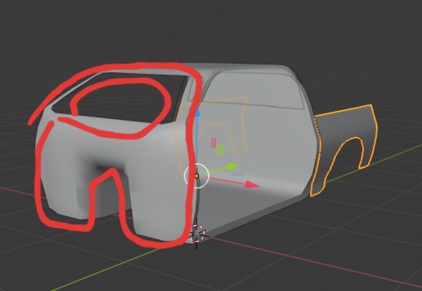Grab the red X-axis move arrow

coord(252,185)
